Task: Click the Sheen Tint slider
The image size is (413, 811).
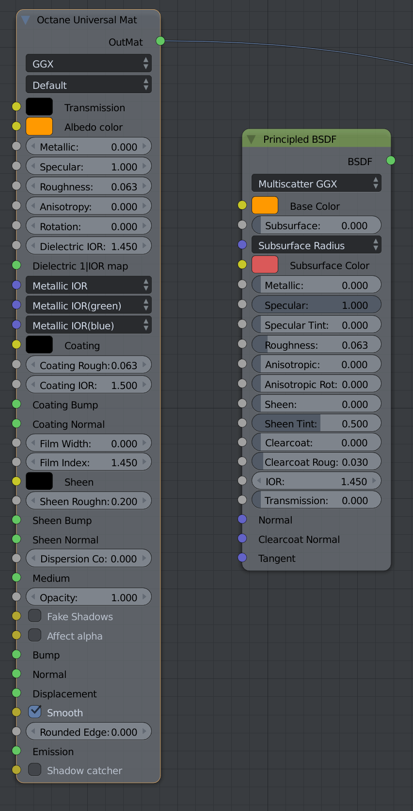Action: tap(316, 423)
